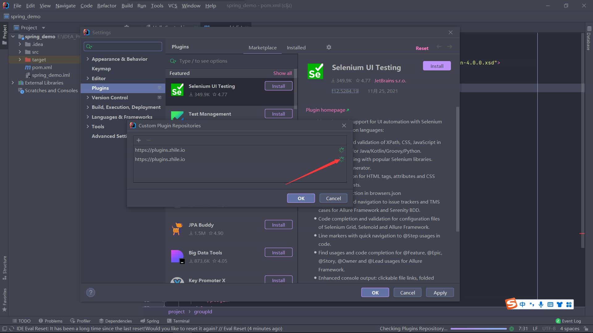
Task: Click the back navigation arrow in Settings
Action: pyautogui.click(x=439, y=47)
